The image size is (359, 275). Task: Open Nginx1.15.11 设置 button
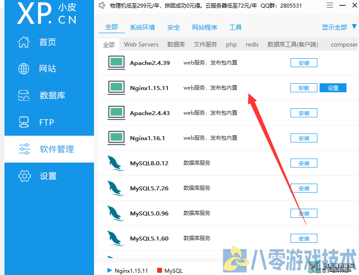[333, 88]
